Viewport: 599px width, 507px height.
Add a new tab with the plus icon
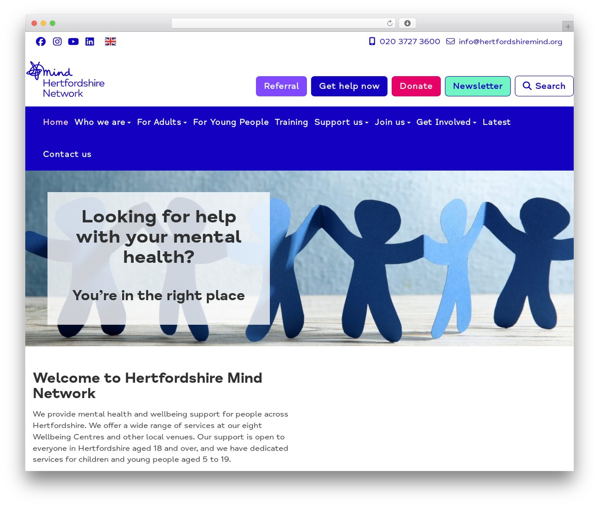(568, 27)
